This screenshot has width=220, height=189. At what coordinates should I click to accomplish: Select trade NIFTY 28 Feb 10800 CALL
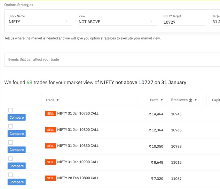pos(78,178)
